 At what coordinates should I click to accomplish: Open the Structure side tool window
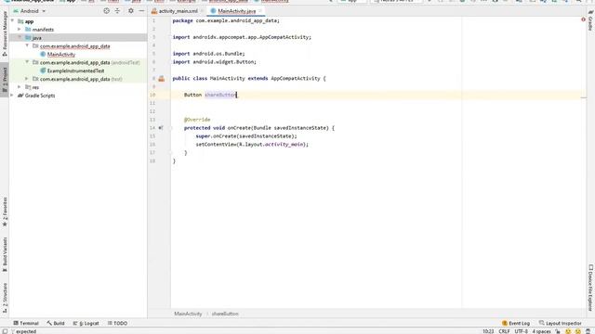click(5, 298)
